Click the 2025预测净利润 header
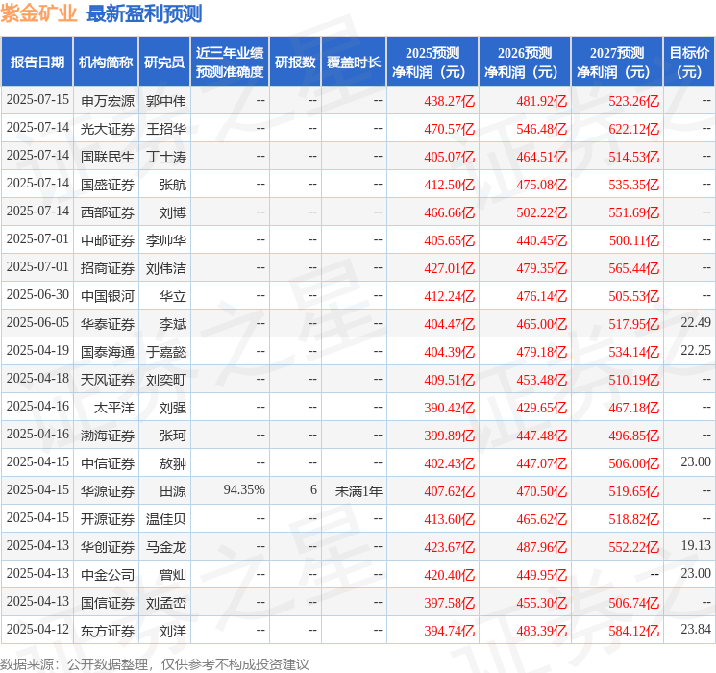The image size is (716, 673). pyautogui.click(x=432, y=62)
